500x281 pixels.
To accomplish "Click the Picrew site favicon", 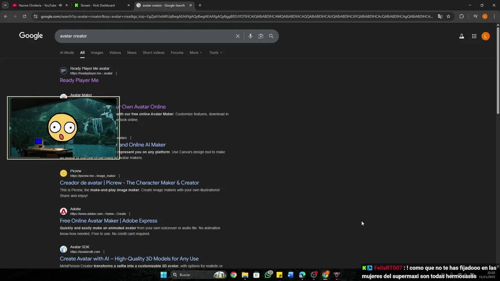I will click(63, 173).
